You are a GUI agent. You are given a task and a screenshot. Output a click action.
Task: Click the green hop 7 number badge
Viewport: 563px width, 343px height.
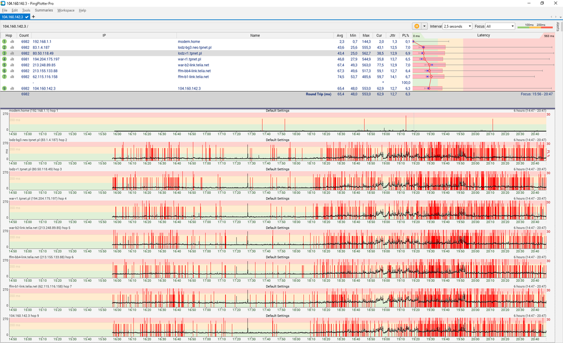tap(5, 77)
